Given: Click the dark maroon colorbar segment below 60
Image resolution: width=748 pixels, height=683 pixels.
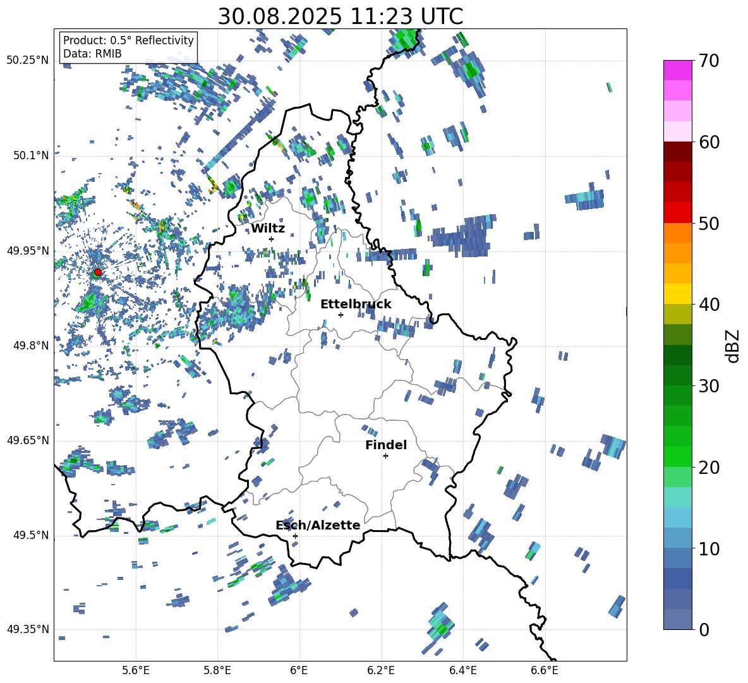Looking at the screenshot, I should [x=677, y=152].
